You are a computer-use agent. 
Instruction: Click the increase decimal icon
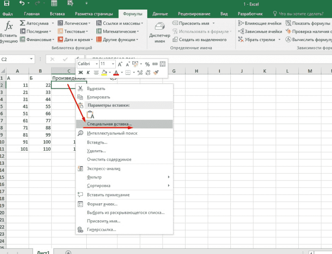[x=139, y=73]
